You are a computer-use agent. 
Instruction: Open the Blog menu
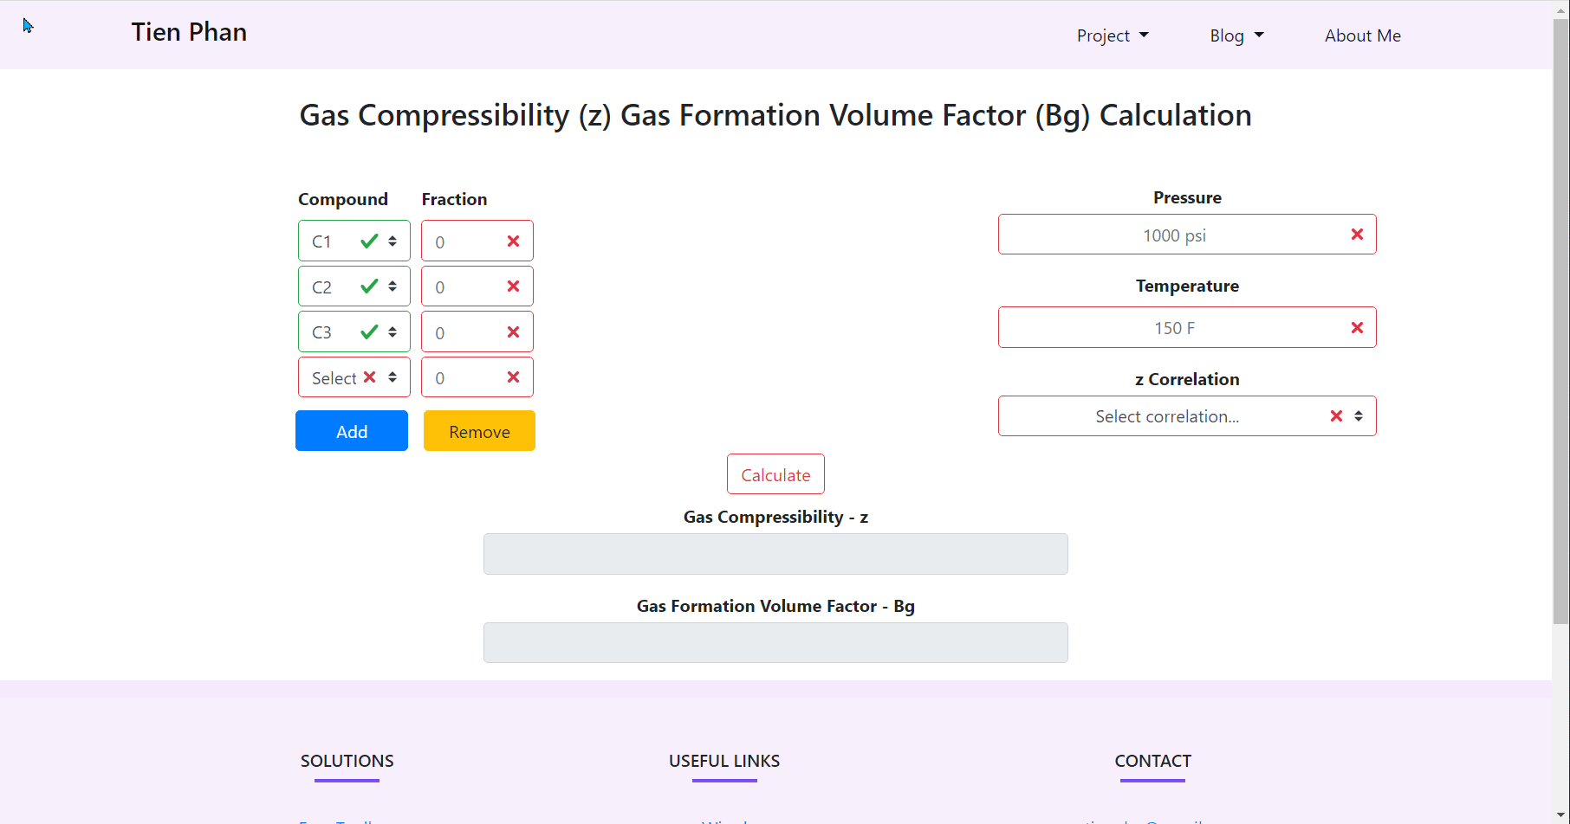(x=1236, y=35)
